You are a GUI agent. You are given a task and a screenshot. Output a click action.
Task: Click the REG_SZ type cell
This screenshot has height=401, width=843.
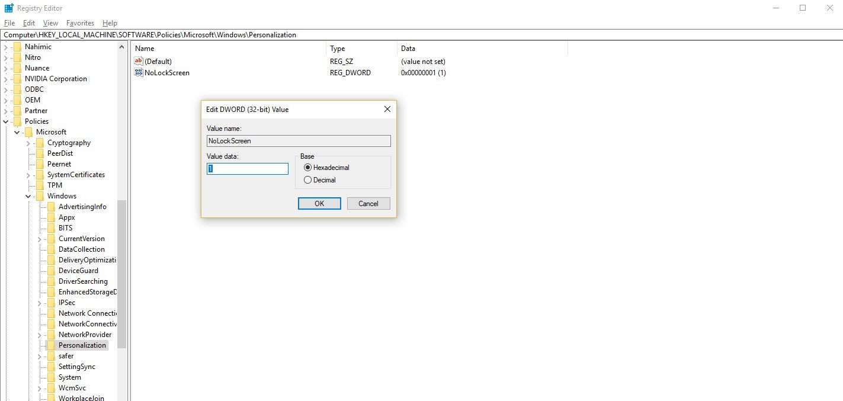point(341,61)
